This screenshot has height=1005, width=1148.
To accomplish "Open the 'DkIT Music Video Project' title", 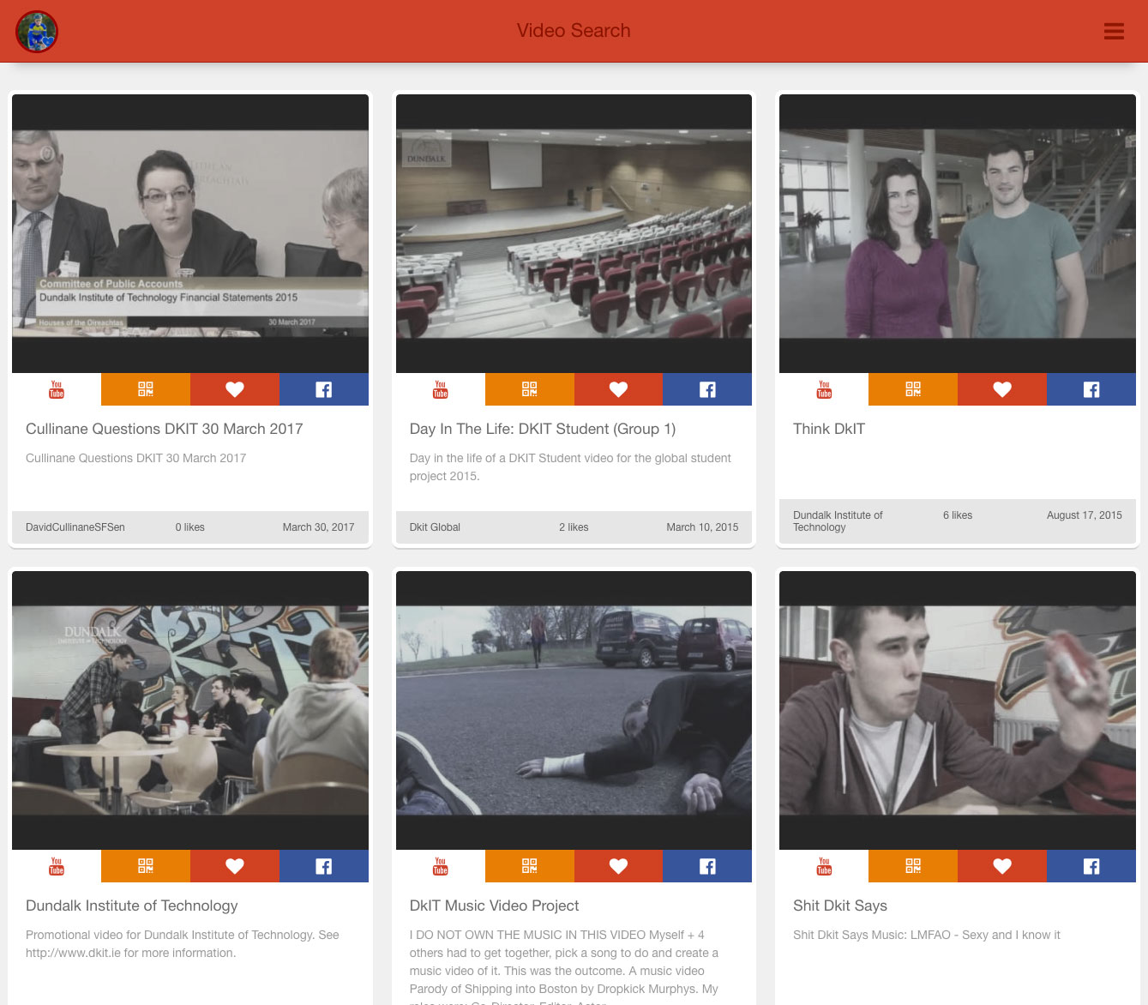I will click(x=494, y=906).
